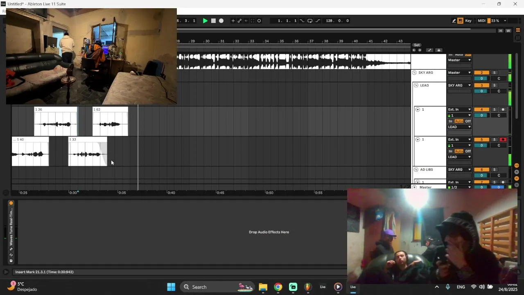
Task: Toggle the Computer MIDI Keyboard icon
Action: pyautogui.click(x=461, y=21)
